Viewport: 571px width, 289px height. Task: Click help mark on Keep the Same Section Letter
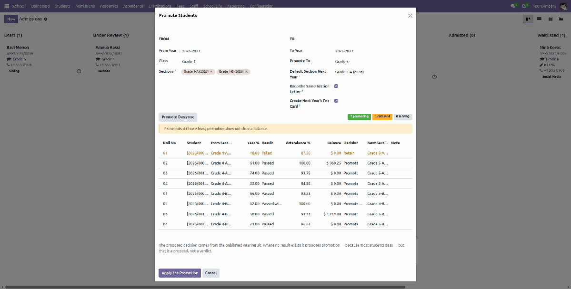(x=302, y=91)
